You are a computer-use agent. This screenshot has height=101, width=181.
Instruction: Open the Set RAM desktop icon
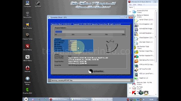tap(38, 4)
